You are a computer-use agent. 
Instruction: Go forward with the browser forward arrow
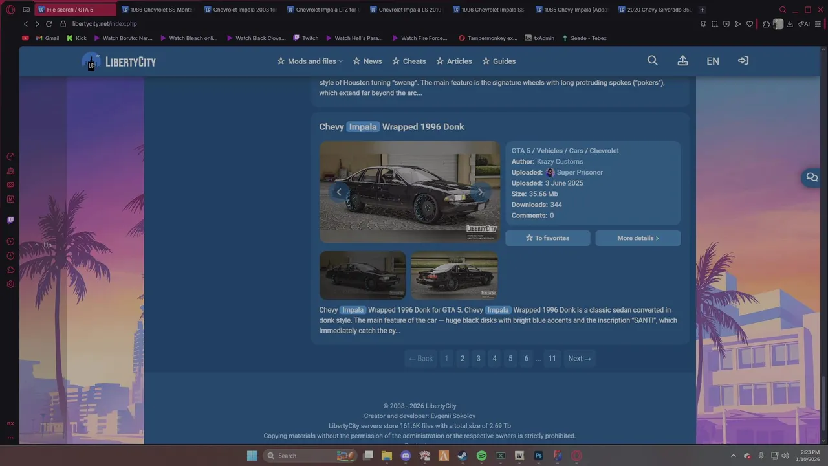37,24
